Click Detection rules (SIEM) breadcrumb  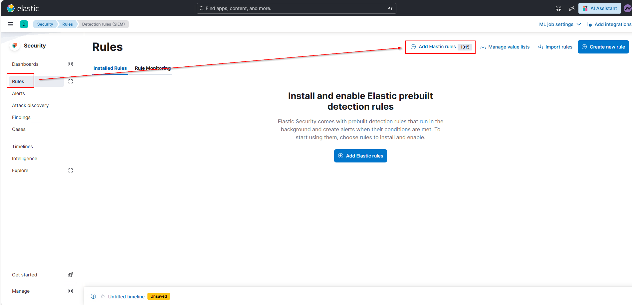click(x=104, y=24)
